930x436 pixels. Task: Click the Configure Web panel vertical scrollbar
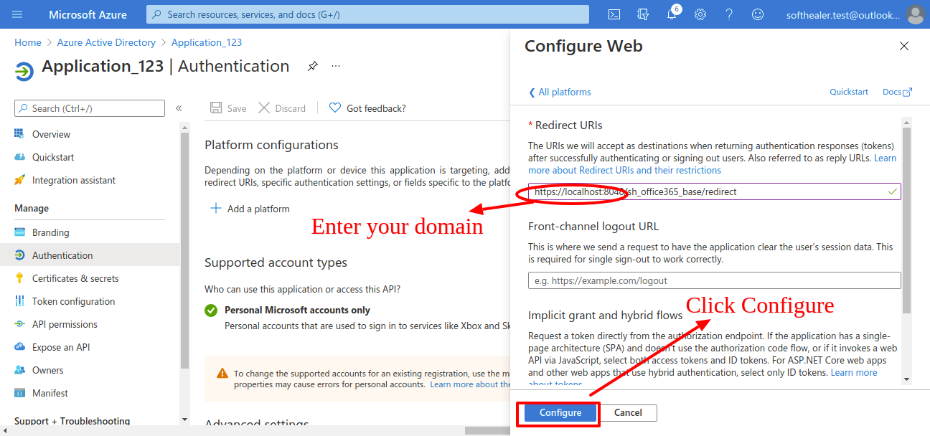[906, 221]
